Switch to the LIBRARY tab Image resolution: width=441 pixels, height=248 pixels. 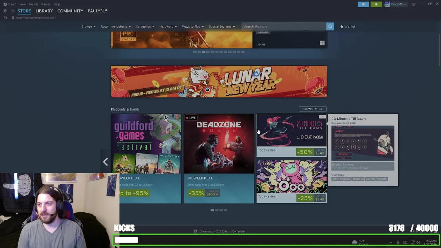(x=44, y=11)
